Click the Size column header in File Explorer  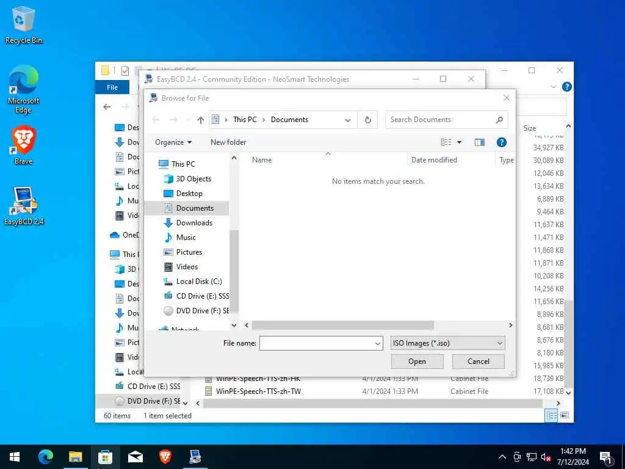529,128
